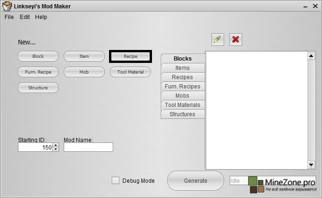Decrease Starting ID with down arrow
This screenshot has height=198, width=322.
tap(56, 149)
